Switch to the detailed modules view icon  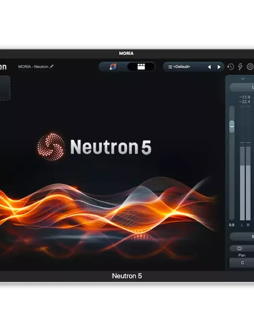click(141, 67)
